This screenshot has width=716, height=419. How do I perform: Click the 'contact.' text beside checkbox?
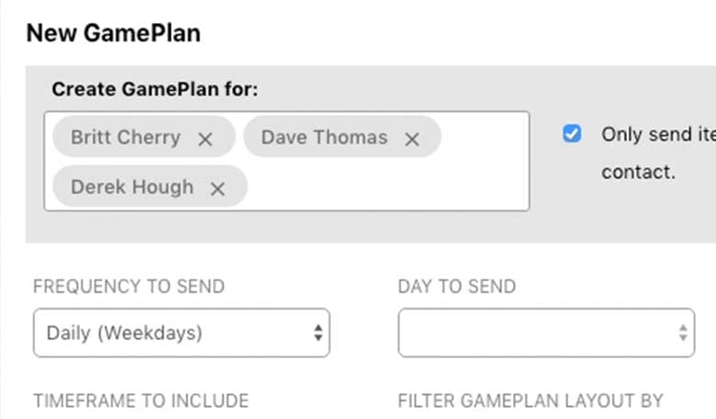click(638, 171)
